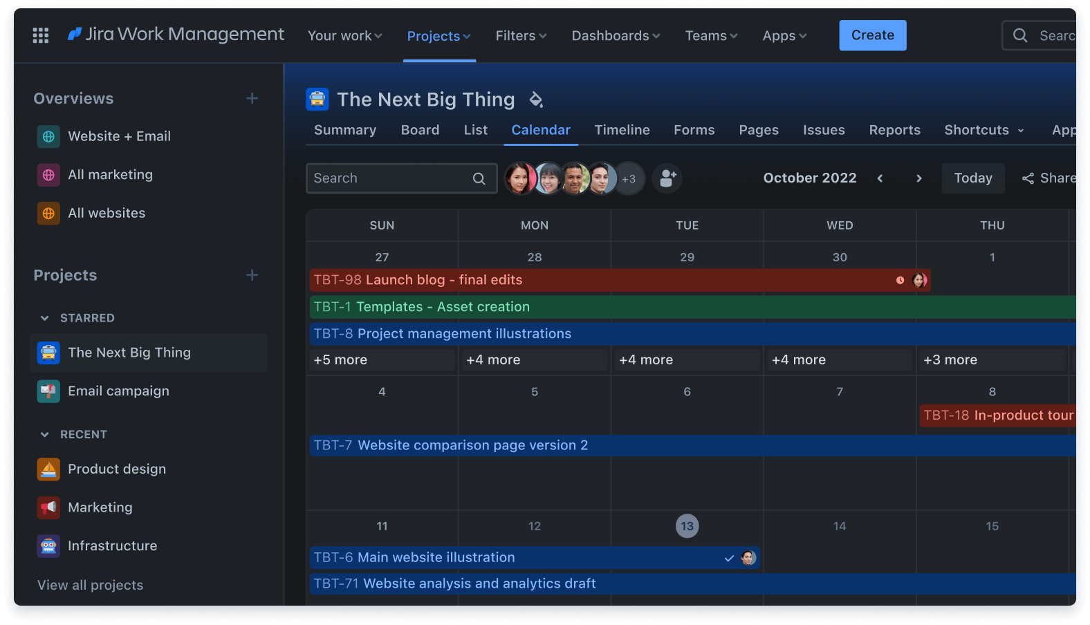Add a new overview with plus icon
Screen dimensions: 1090x625
point(252,99)
